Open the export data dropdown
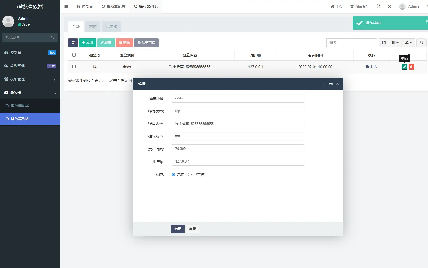Image resolution: width=428 pixels, height=268 pixels. [x=408, y=43]
